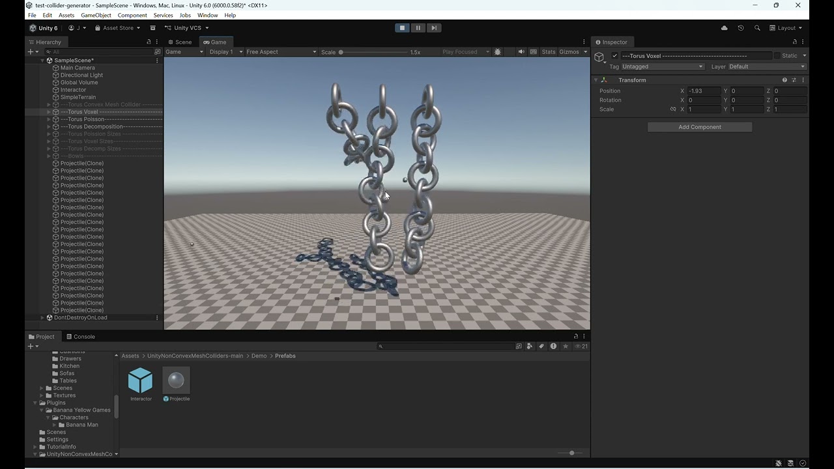Open the Asset Store dropdown

click(117, 28)
